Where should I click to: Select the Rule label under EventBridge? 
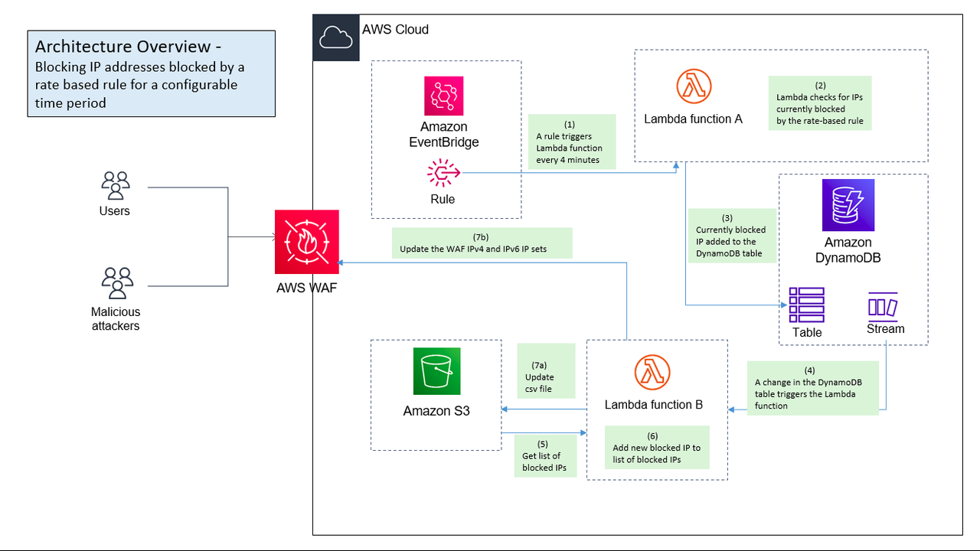click(443, 200)
